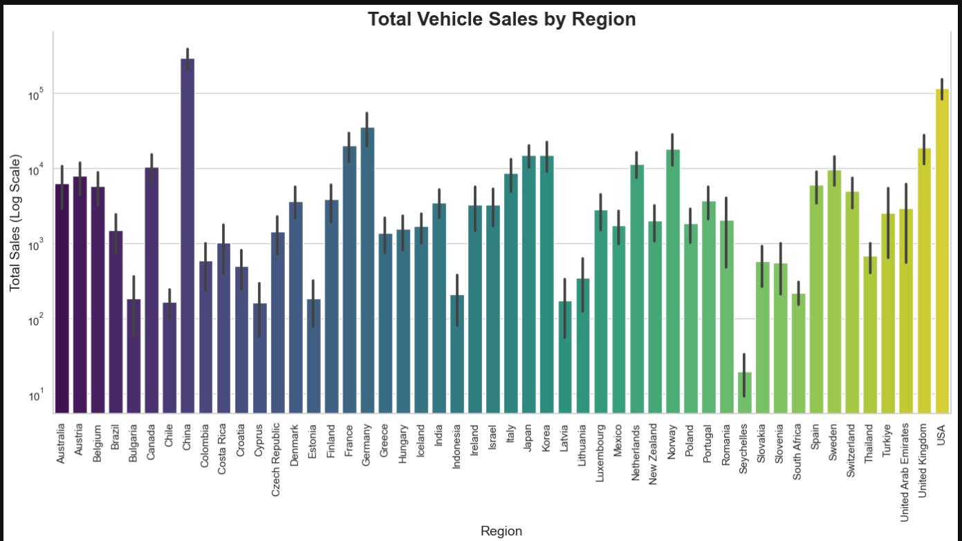Click the y-axis label 'Total Sales (Log Scale)'
Image resolution: width=962 pixels, height=541 pixels.
15,222
